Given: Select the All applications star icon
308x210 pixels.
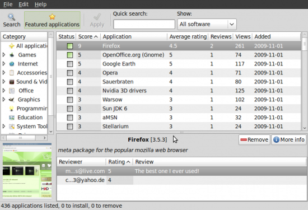Looking at the screenshot, I should (12, 46).
